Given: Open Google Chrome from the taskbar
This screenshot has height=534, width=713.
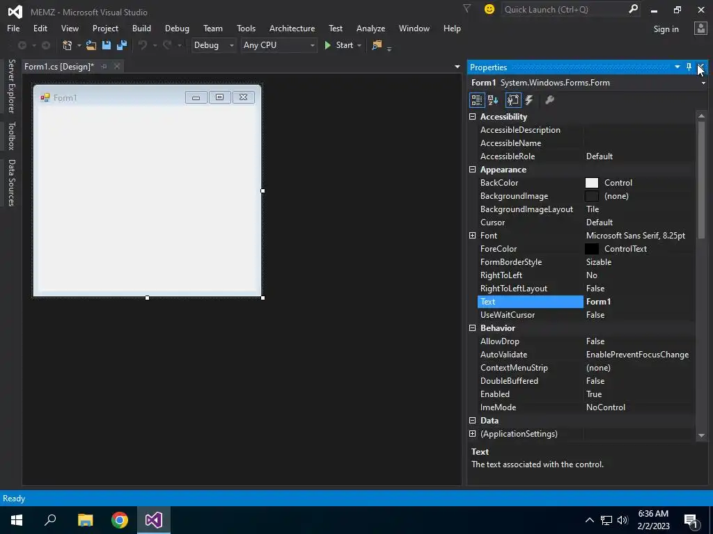Looking at the screenshot, I should point(120,520).
